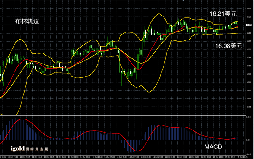Click the 布林轨道 label text
Image resolution: width=254 pixels, height=159 pixels.
point(27,21)
